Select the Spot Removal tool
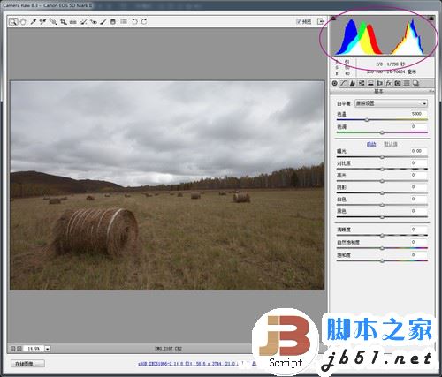The image size is (442, 377). coord(84,21)
